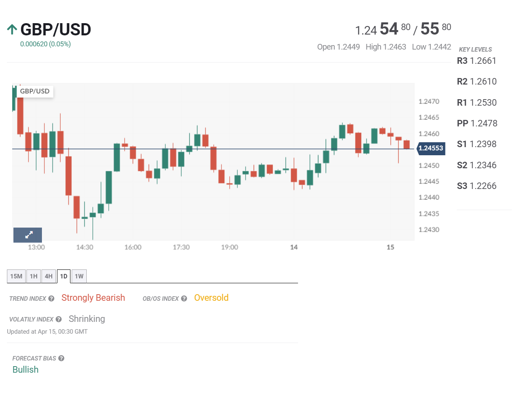This screenshot has height=393, width=513.
Task: Toggle the 4H timeframe on
Action: pos(48,276)
